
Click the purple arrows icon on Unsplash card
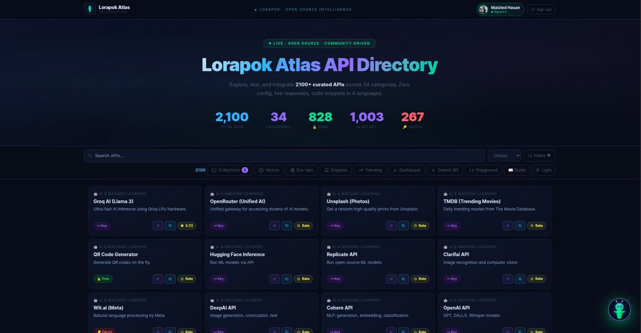(391, 225)
